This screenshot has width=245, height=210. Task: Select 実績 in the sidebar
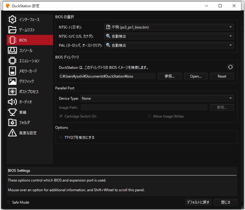coord(30,112)
